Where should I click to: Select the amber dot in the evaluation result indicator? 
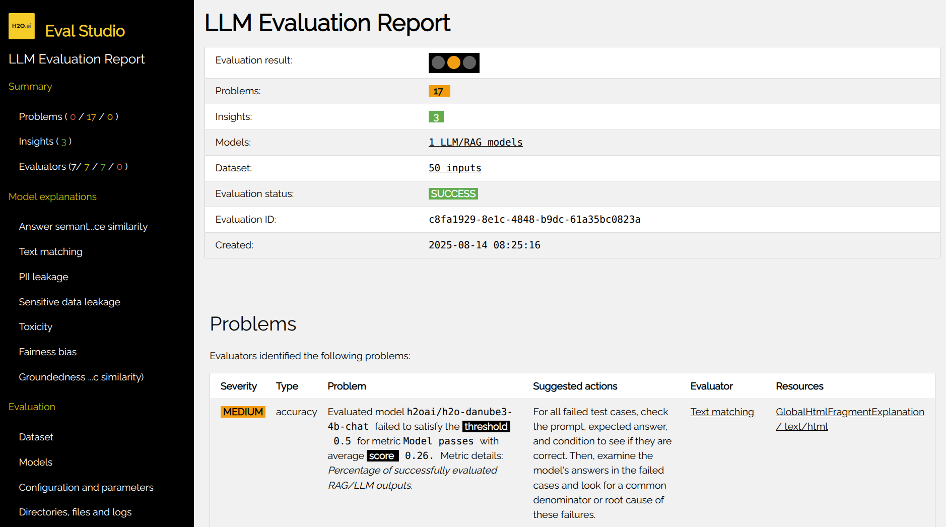coord(454,62)
